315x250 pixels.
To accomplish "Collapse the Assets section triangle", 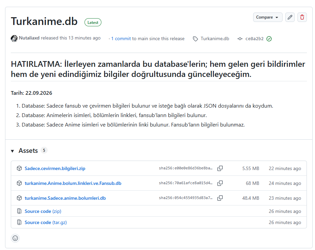I will click(x=13, y=151).
